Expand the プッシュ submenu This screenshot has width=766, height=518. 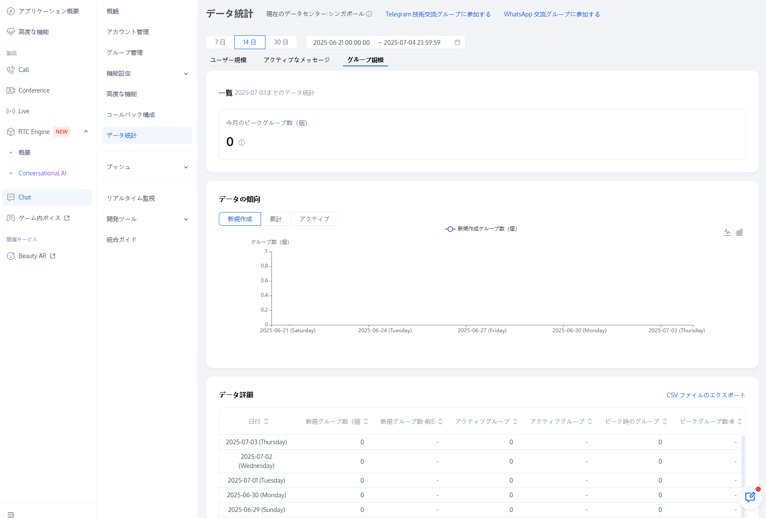click(x=186, y=167)
